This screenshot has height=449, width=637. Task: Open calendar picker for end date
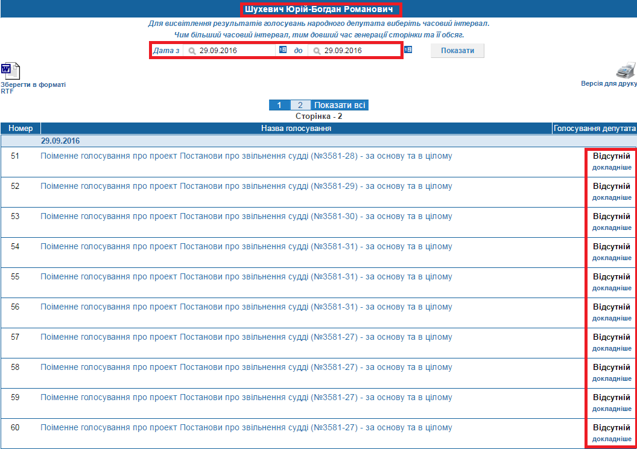point(408,49)
